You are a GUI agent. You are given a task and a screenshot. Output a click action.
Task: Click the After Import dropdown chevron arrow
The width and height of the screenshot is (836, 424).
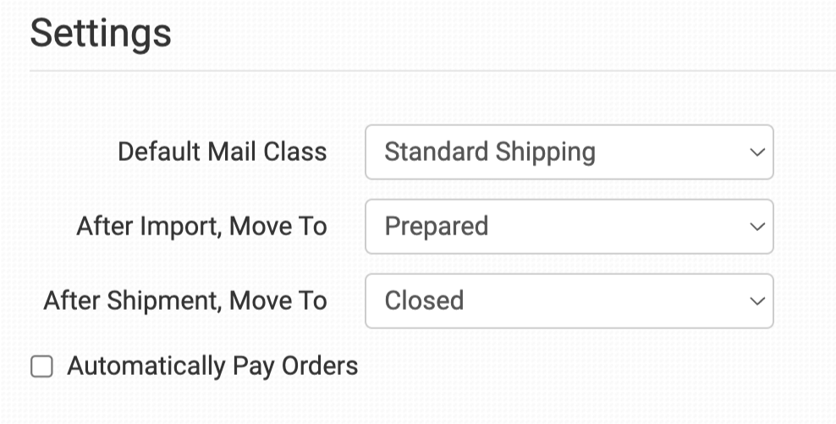point(756,227)
